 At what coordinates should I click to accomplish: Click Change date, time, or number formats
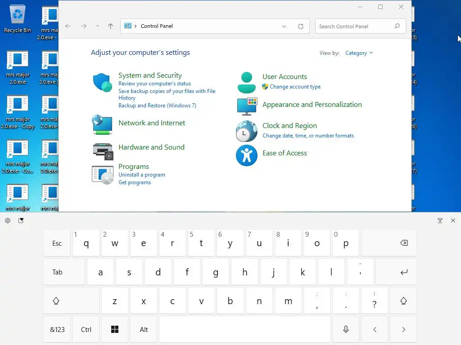[308, 136]
